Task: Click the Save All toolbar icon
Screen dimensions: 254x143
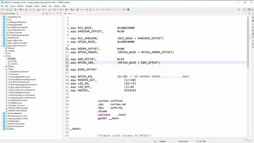Action: pyautogui.click(x=11, y=10)
